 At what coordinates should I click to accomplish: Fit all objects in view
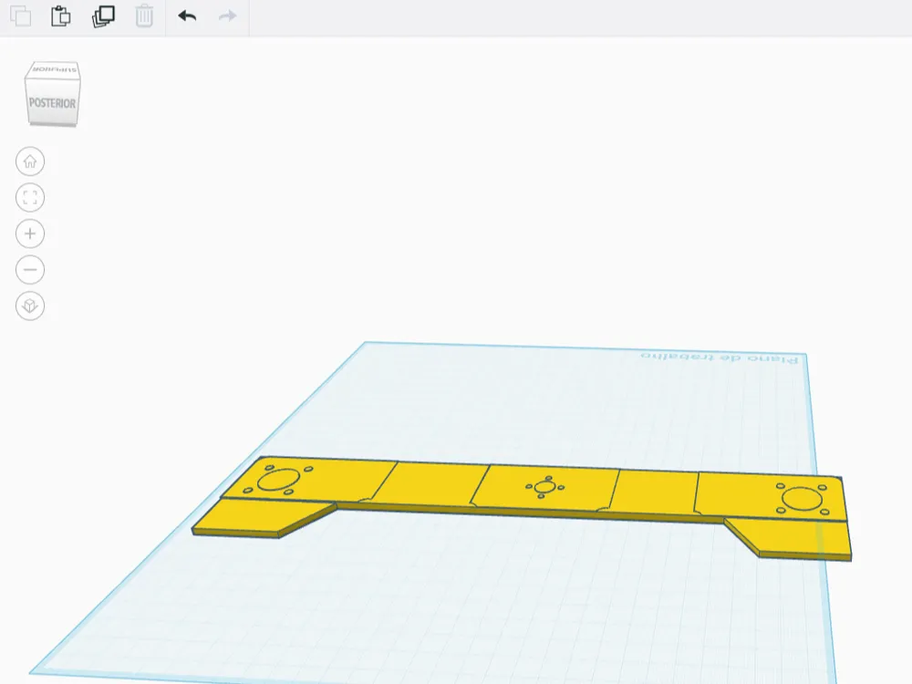(30, 197)
